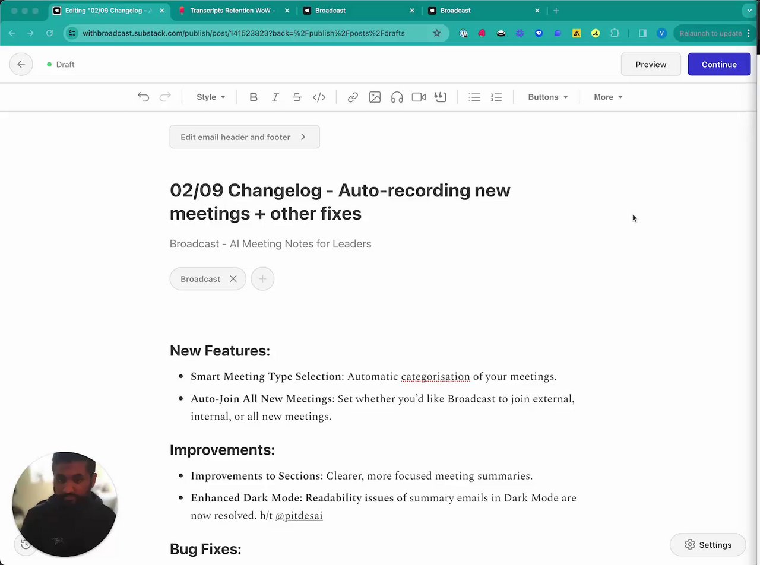Apply italic formatting

coord(275,97)
